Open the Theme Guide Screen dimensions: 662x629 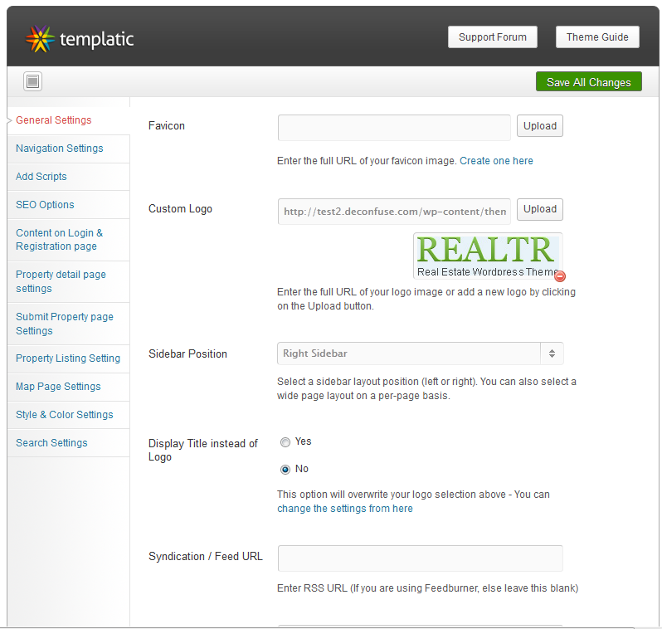click(x=597, y=37)
